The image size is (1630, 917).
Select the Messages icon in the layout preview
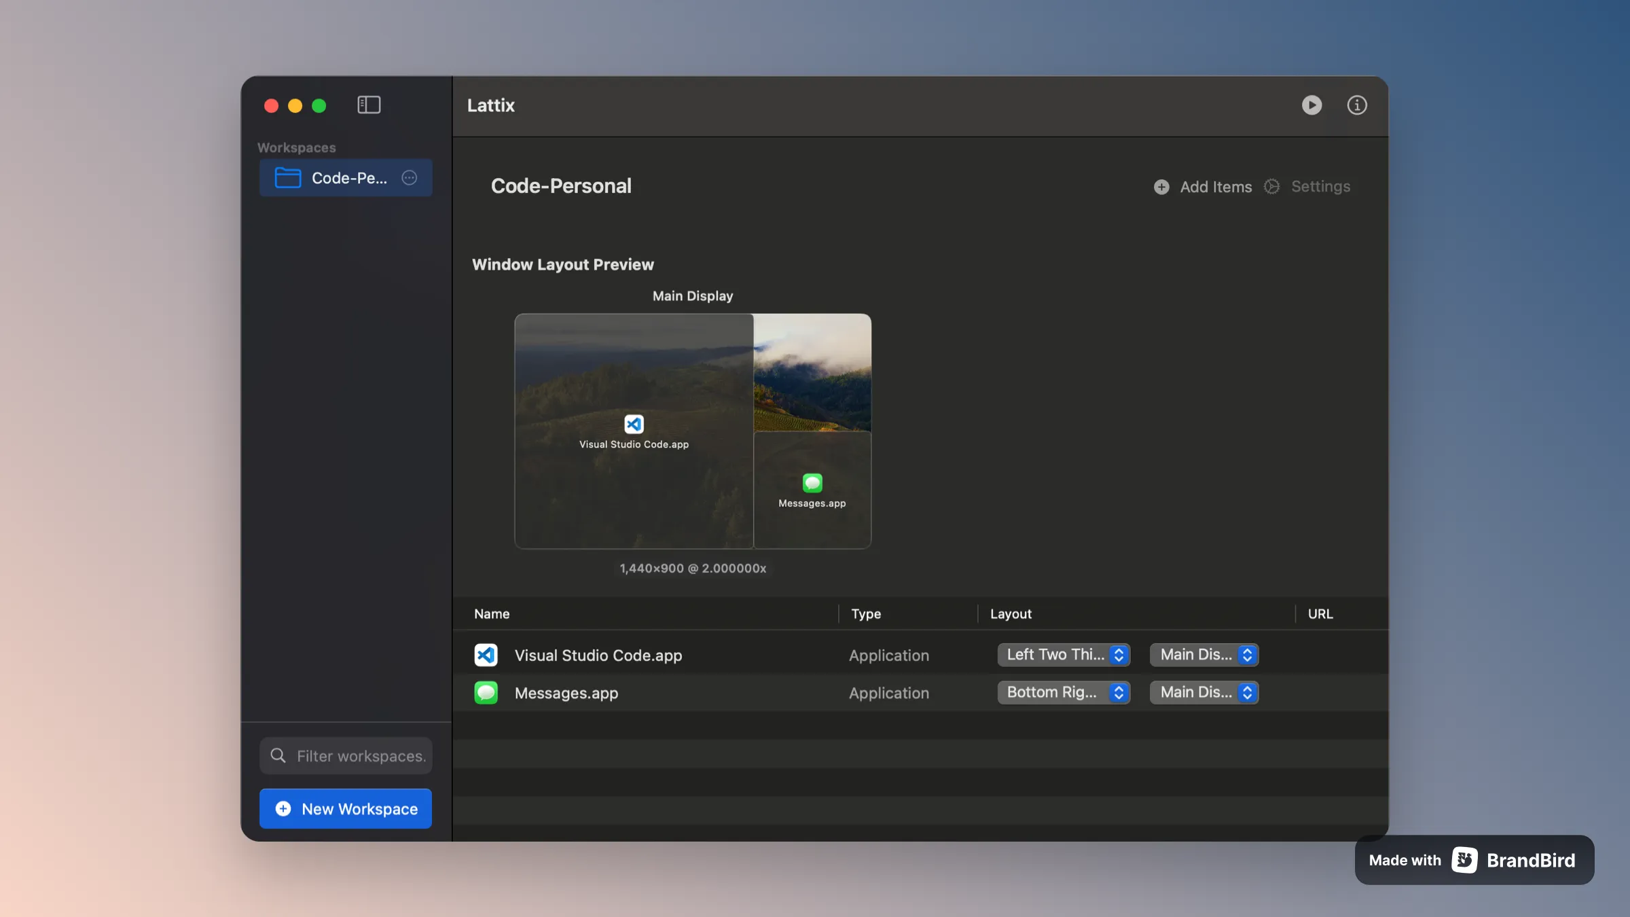pos(812,484)
